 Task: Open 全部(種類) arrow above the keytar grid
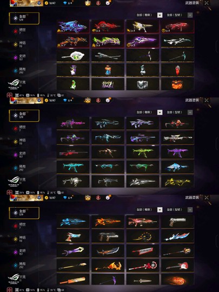160,210
